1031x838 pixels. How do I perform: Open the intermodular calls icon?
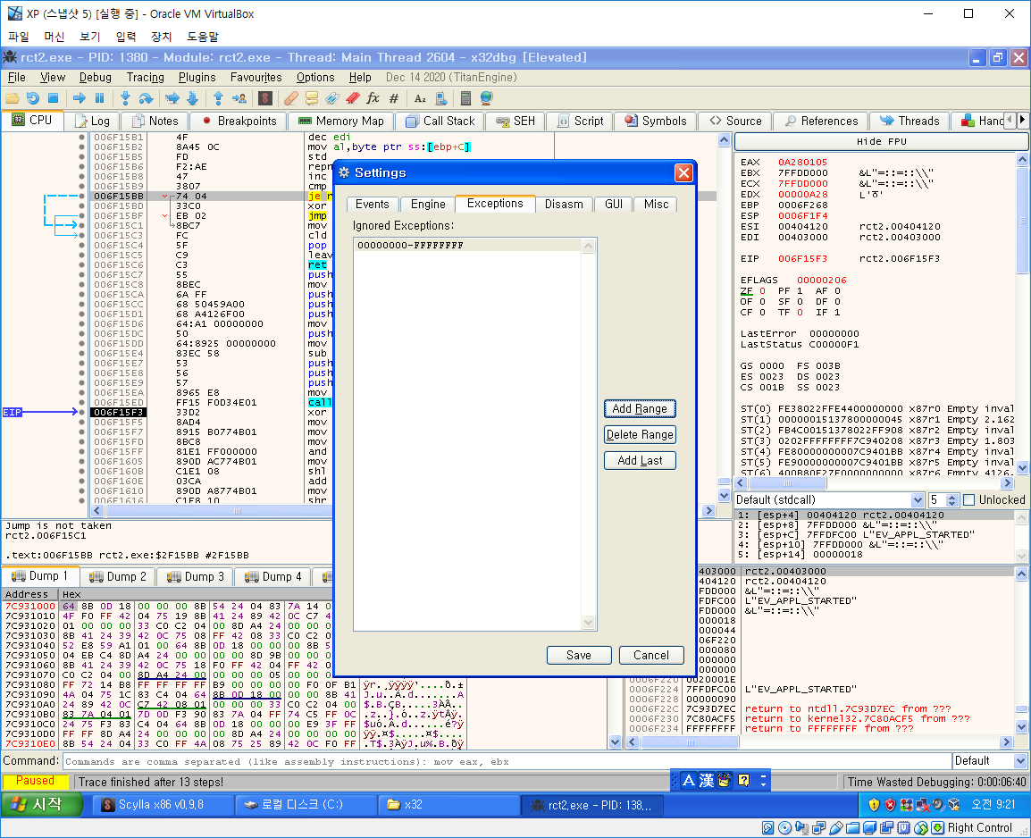(x=441, y=98)
